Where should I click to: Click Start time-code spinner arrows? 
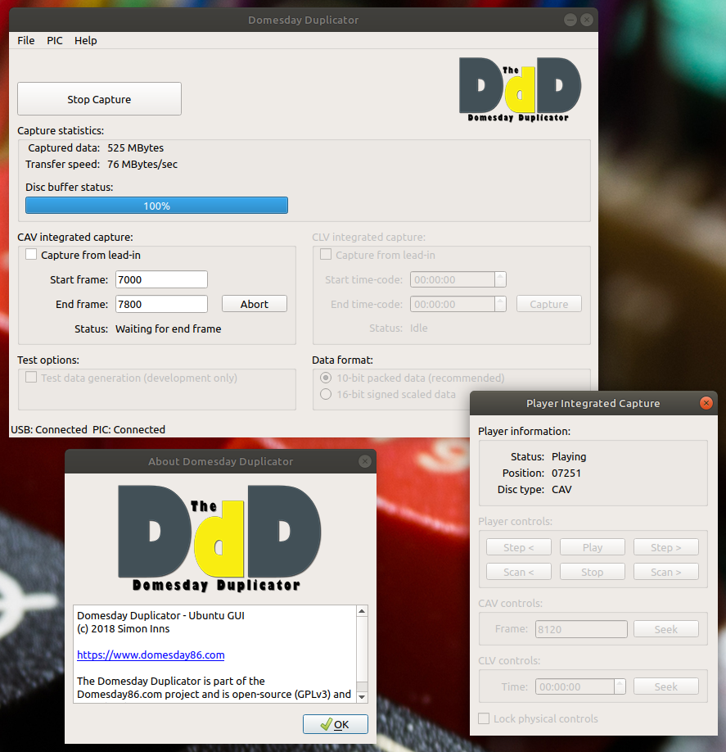pyautogui.click(x=500, y=279)
